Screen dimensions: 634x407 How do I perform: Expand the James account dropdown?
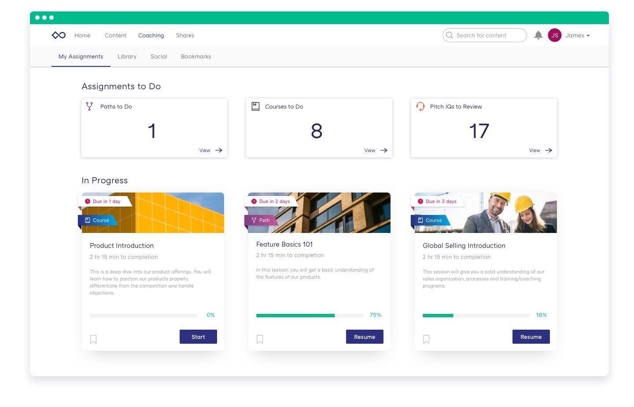tap(578, 36)
